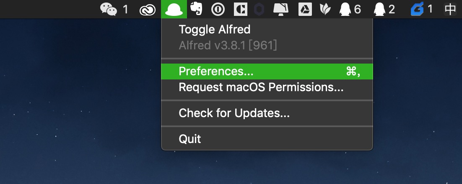Click the white square C-shaped icon
The width and height of the screenshot is (462, 184).
[x=240, y=9]
